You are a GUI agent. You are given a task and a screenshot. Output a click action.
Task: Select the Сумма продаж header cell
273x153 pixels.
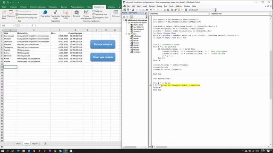point(76,33)
